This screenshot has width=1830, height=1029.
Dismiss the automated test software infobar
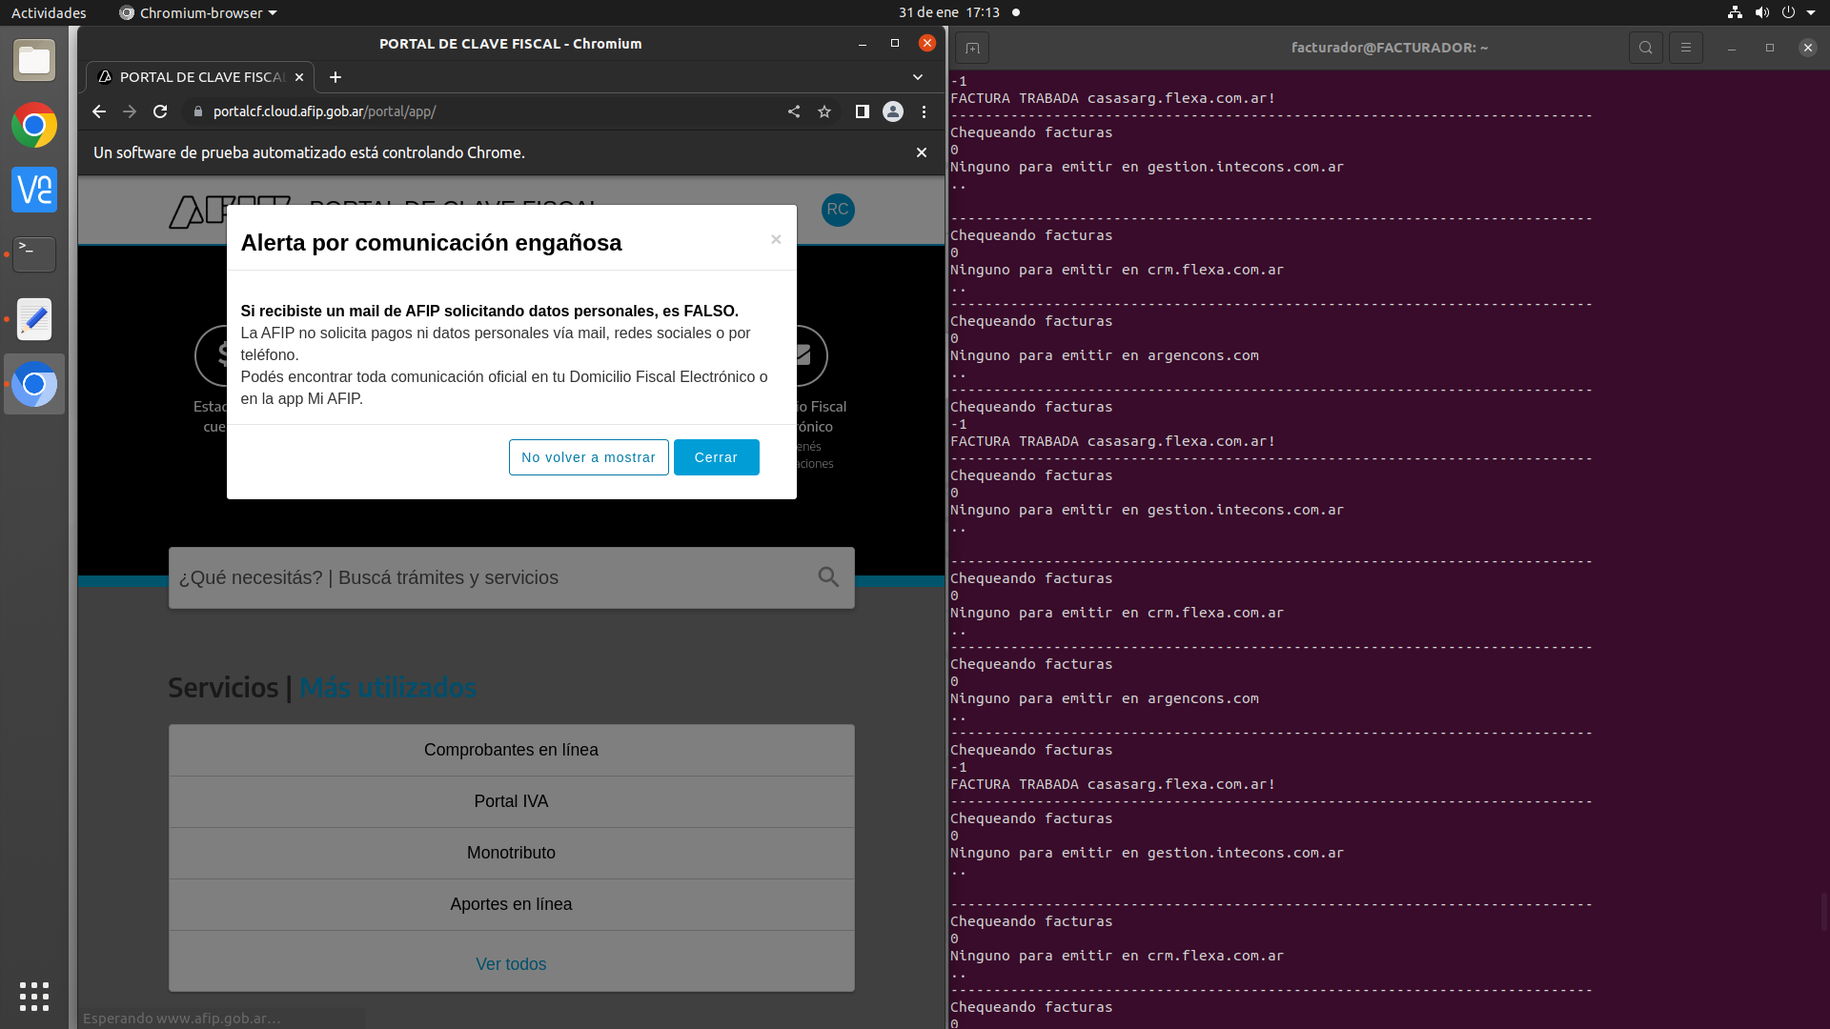[x=922, y=152]
